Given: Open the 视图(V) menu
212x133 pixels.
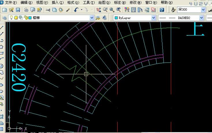Looking at the screenshot, I should pos(42,3).
